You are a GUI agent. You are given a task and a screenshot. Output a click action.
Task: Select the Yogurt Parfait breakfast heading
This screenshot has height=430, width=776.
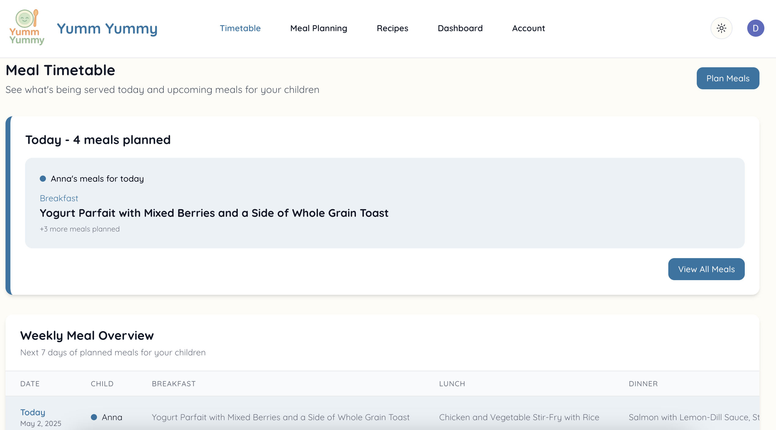pos(214,213)
